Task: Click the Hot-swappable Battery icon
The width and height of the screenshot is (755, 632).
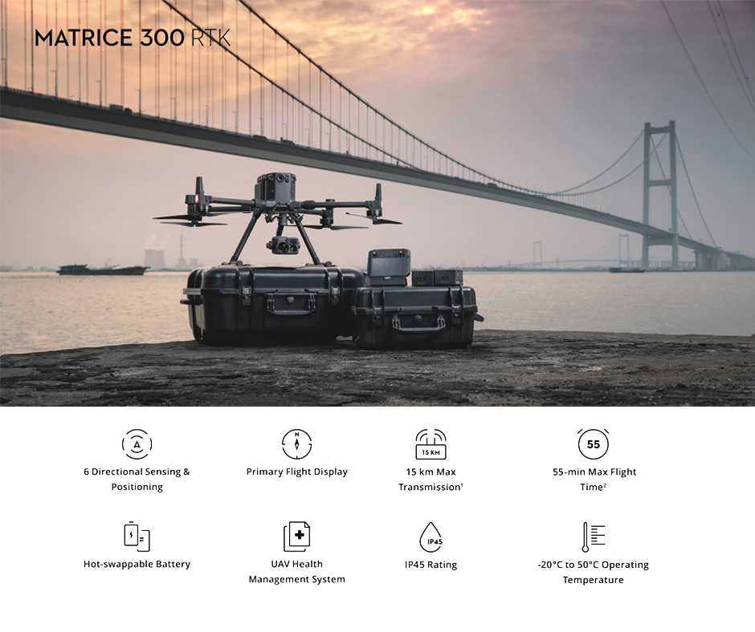Action: 137,536
